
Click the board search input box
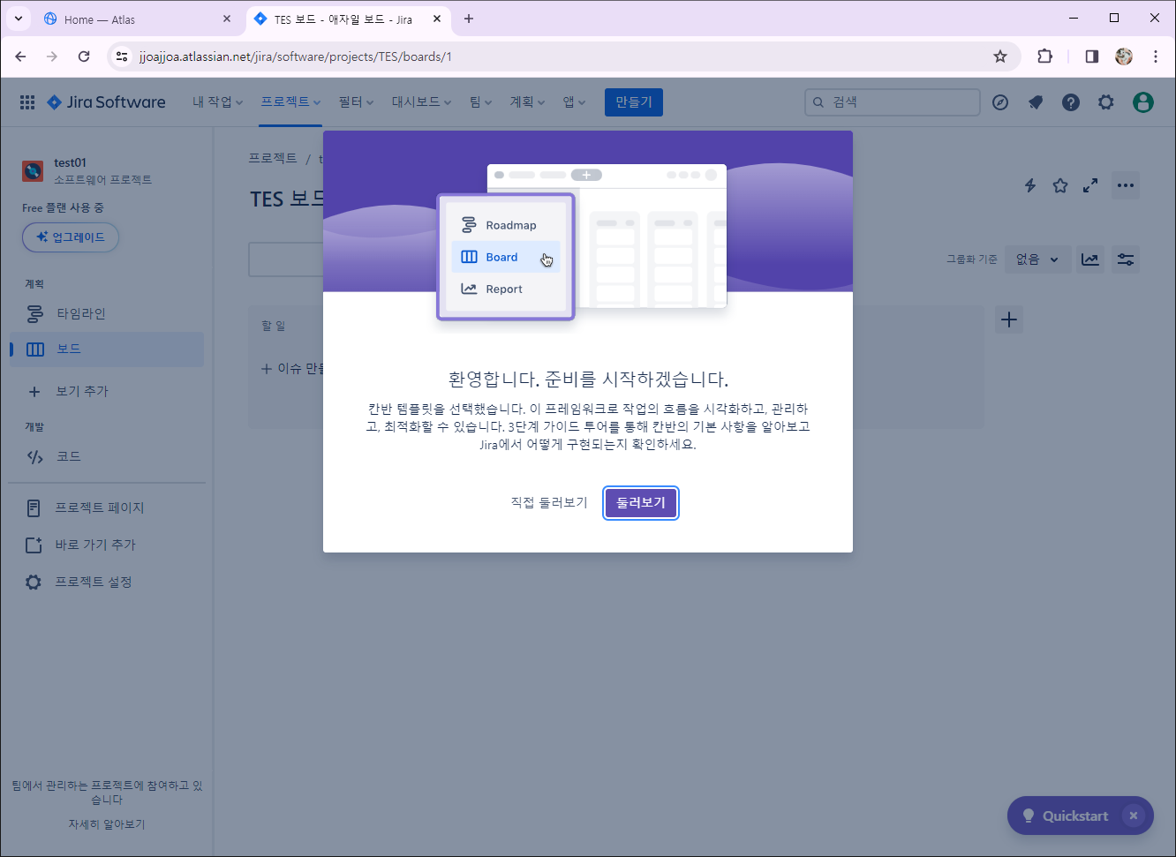[287, 259]
